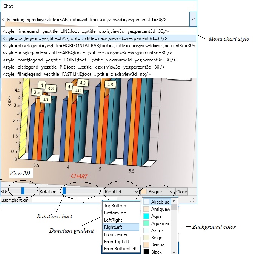
Task: Pick the style=area chart entry
Action: 87,53
